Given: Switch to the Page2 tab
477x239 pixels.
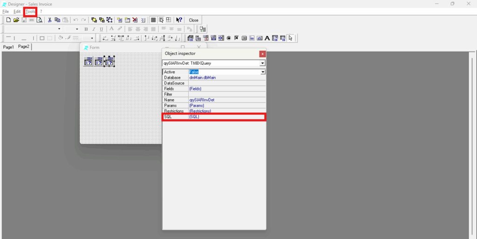Looking at the screenshot, I should pyautogui.click(x=23, y=47).
